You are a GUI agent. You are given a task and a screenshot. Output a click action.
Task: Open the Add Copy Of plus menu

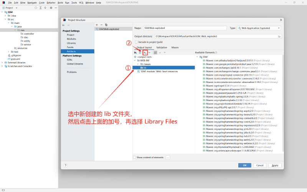145,53
